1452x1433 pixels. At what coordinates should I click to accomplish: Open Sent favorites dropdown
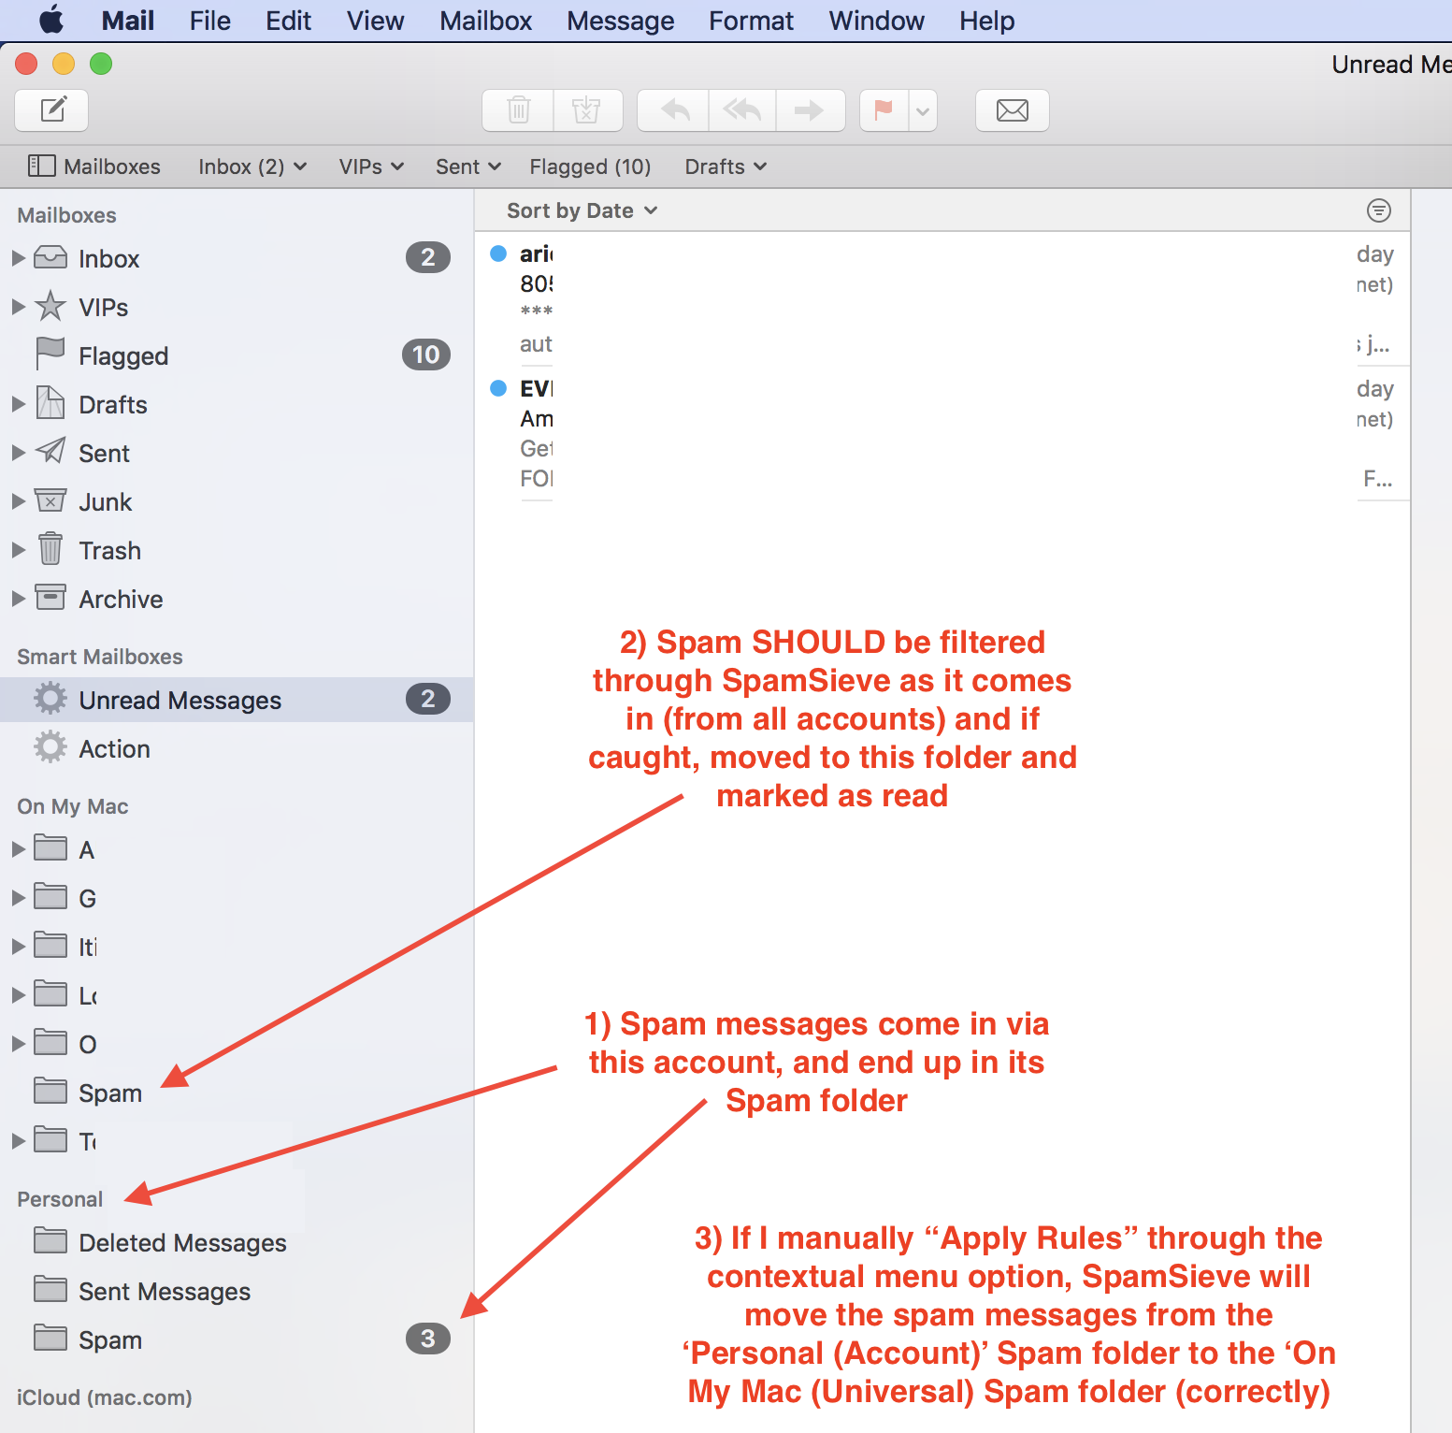pyautogui.click(x=468, y=166)
